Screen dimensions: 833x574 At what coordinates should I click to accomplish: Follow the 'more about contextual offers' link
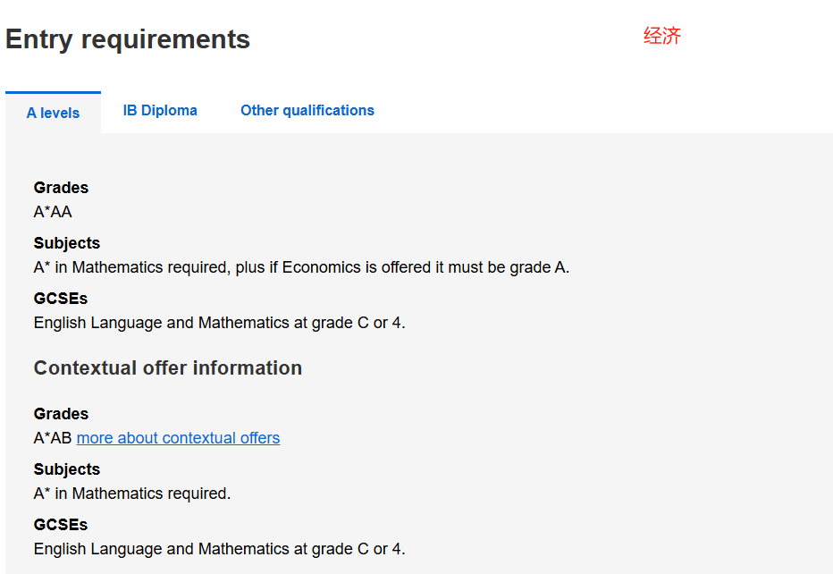click(178, 438)
